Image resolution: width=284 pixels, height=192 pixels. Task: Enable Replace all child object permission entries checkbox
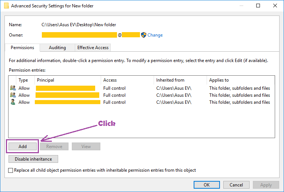(x=11, y=171)
